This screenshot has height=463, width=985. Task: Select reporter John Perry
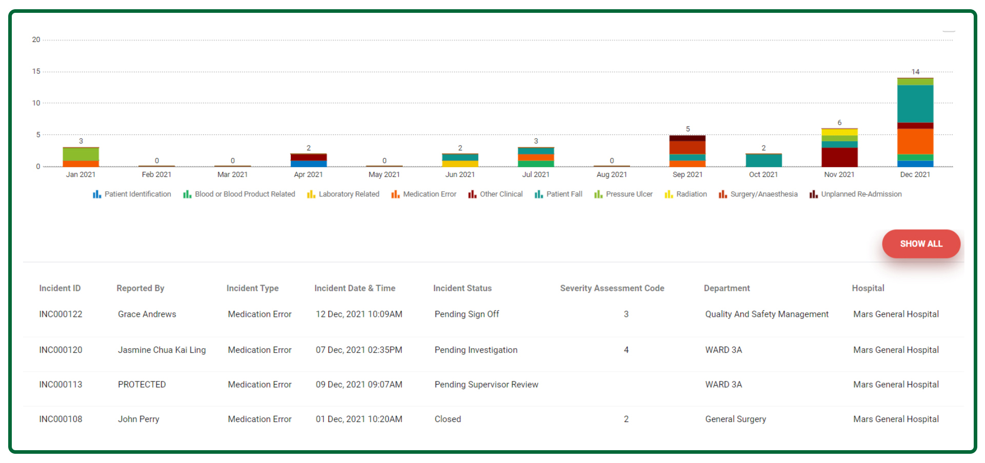(139, 419)
